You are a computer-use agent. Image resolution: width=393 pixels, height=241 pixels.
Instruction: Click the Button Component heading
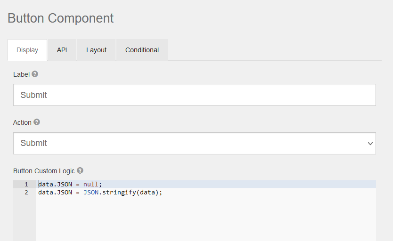(x=61, y=18)
